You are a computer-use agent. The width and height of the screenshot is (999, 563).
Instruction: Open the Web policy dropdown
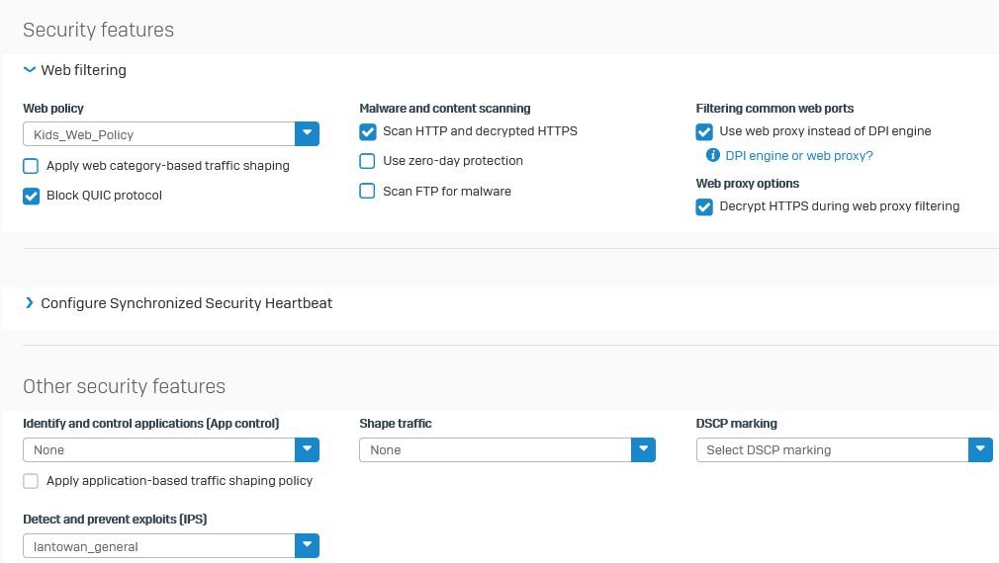pos(307,133)
